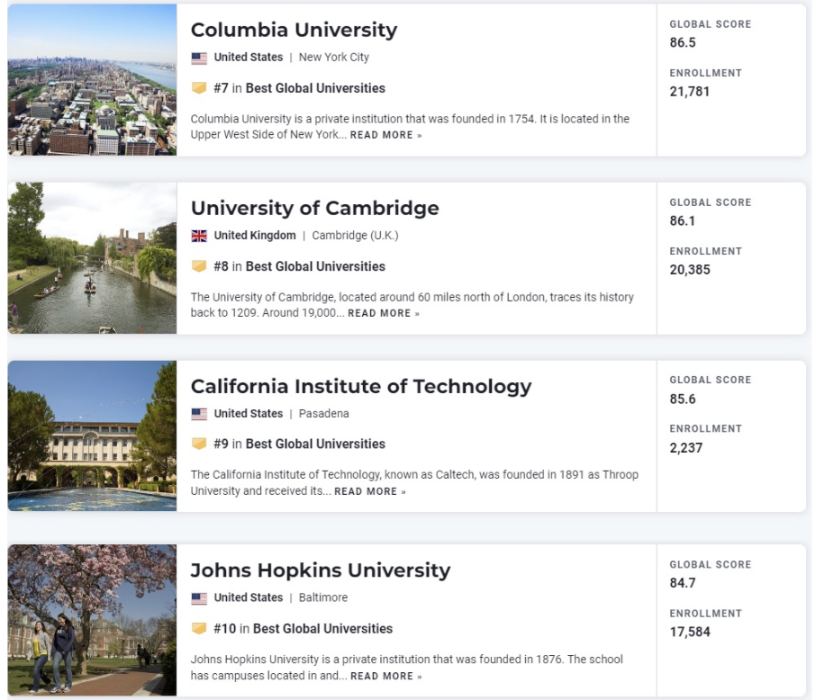Click the rank badge next to #8
Image resolution: width=816 pixels, height=700 pixels.
(201, 266)
